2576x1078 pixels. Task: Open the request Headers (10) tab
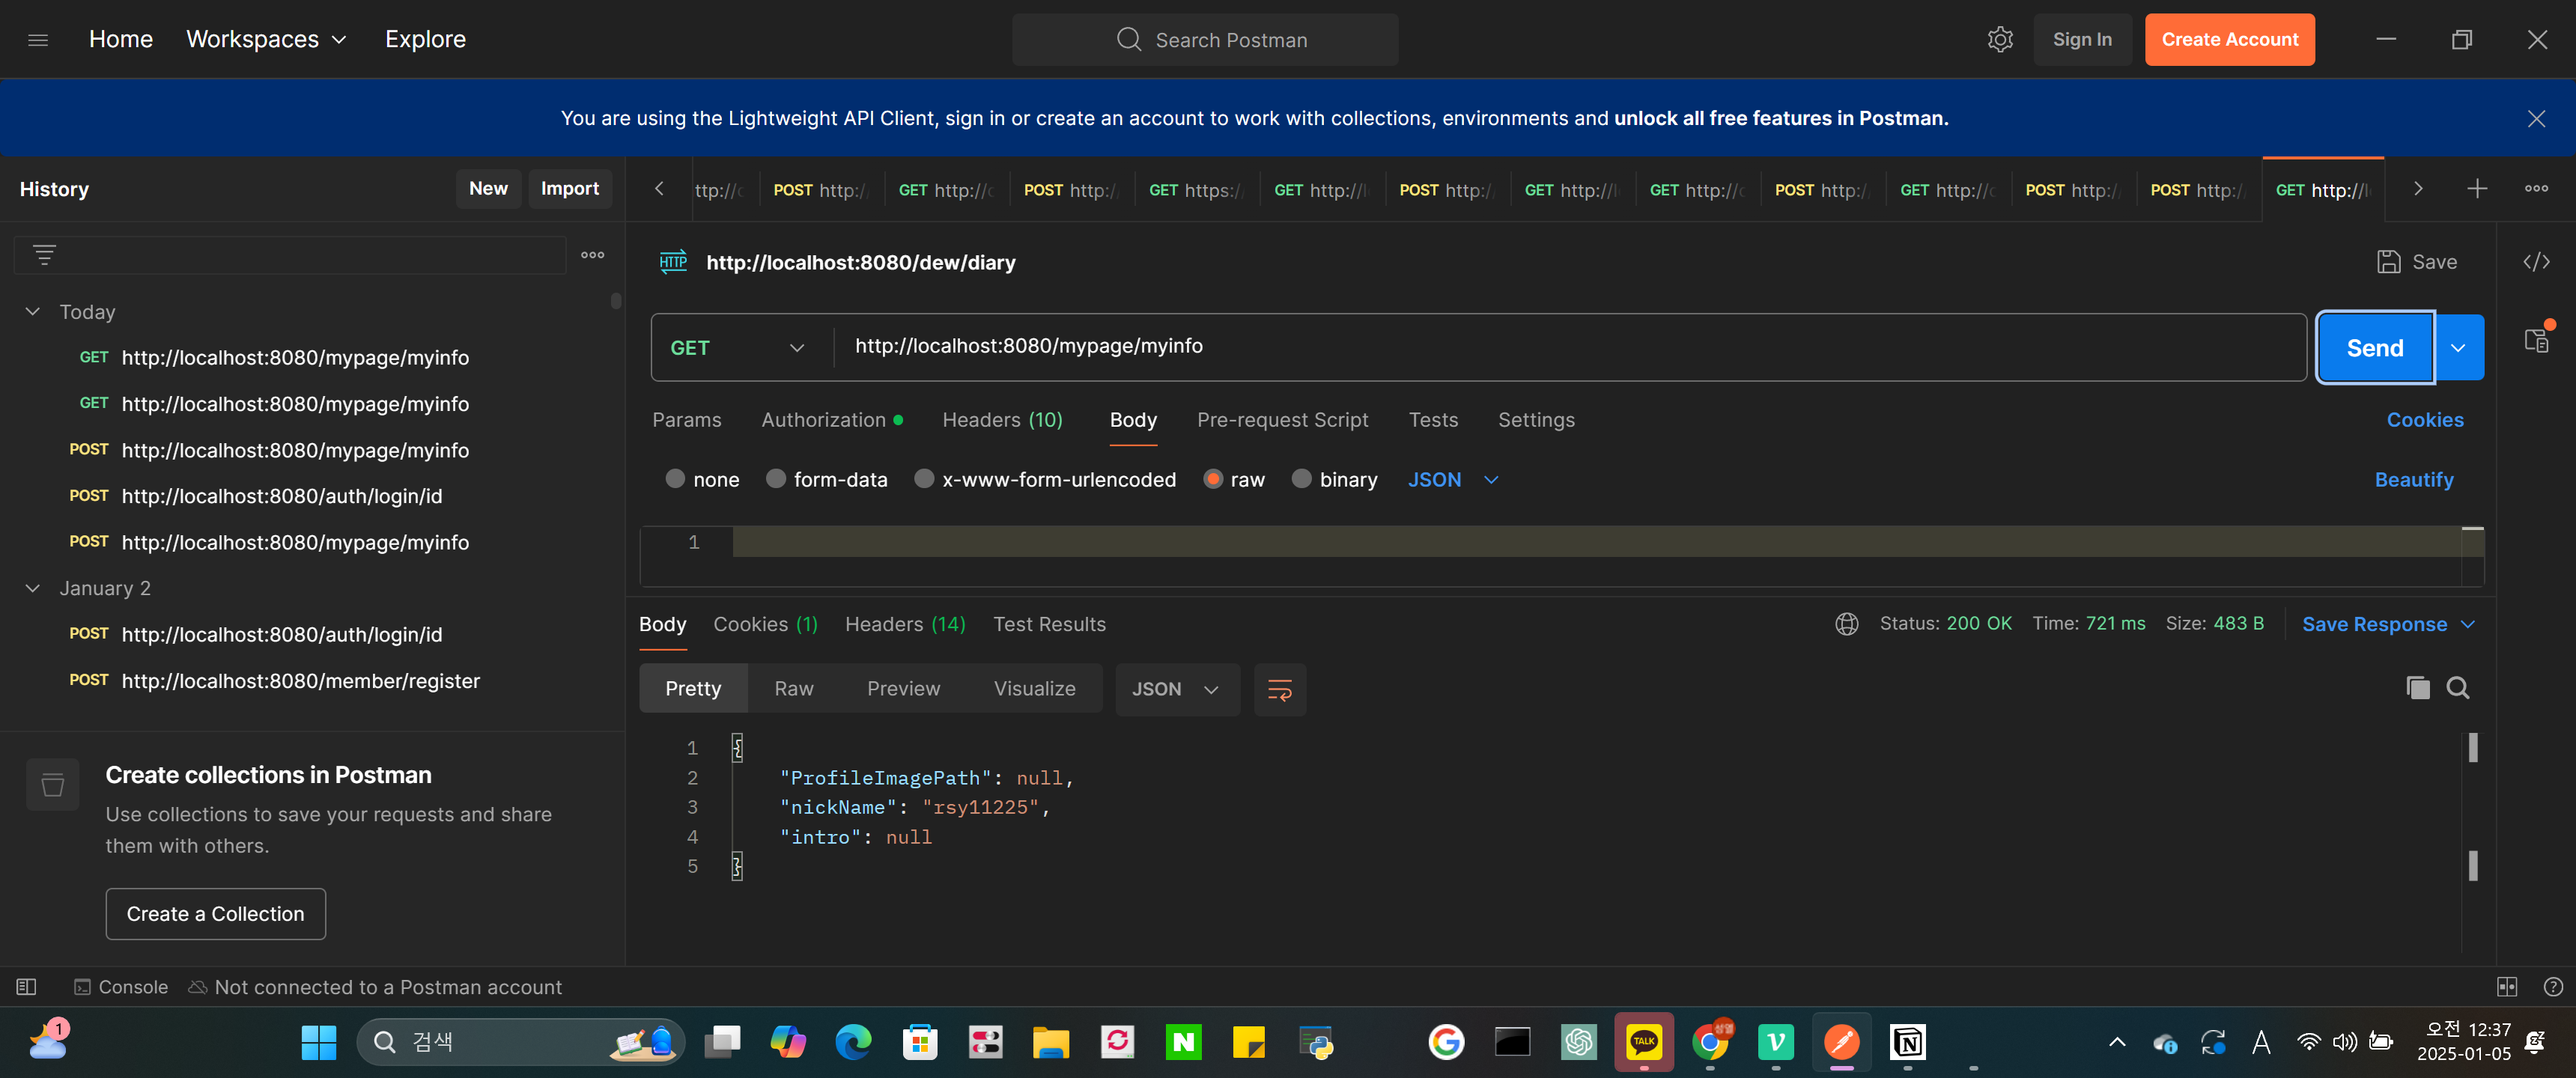(x=1002, y=420)
